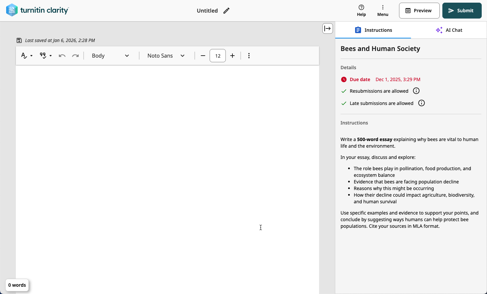Decrease font size with minus button

[x=203, y=56]
